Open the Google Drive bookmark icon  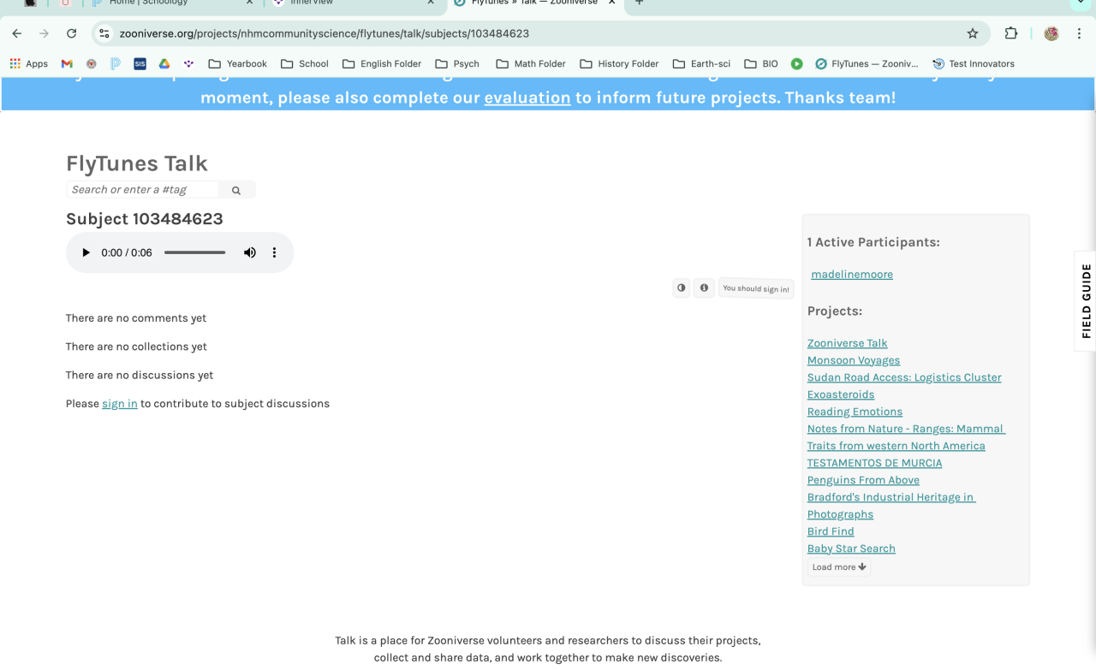point(164,63)
